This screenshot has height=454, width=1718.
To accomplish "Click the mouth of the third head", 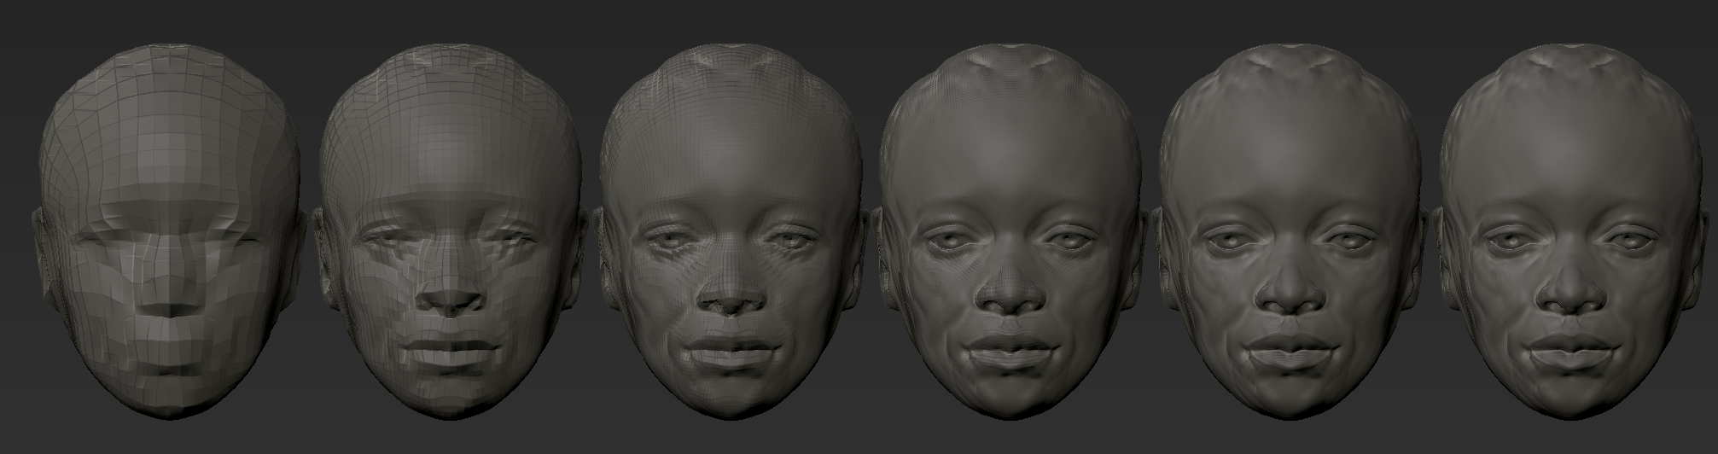I will point(728,349).
